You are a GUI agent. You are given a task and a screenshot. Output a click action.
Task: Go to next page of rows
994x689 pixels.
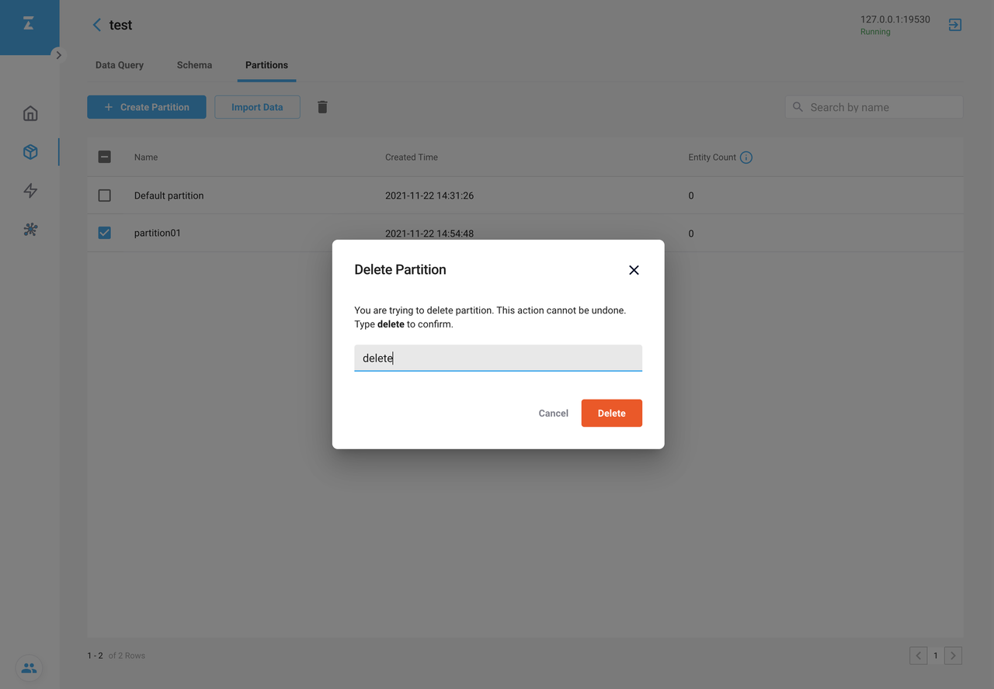tap(953, 656)
